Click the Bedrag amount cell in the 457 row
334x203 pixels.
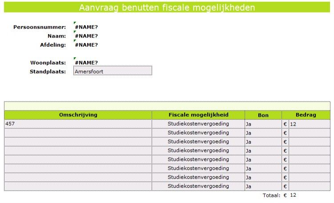pos(309,124)
